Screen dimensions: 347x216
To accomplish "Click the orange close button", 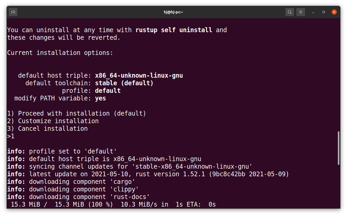I will click(334, 12).
